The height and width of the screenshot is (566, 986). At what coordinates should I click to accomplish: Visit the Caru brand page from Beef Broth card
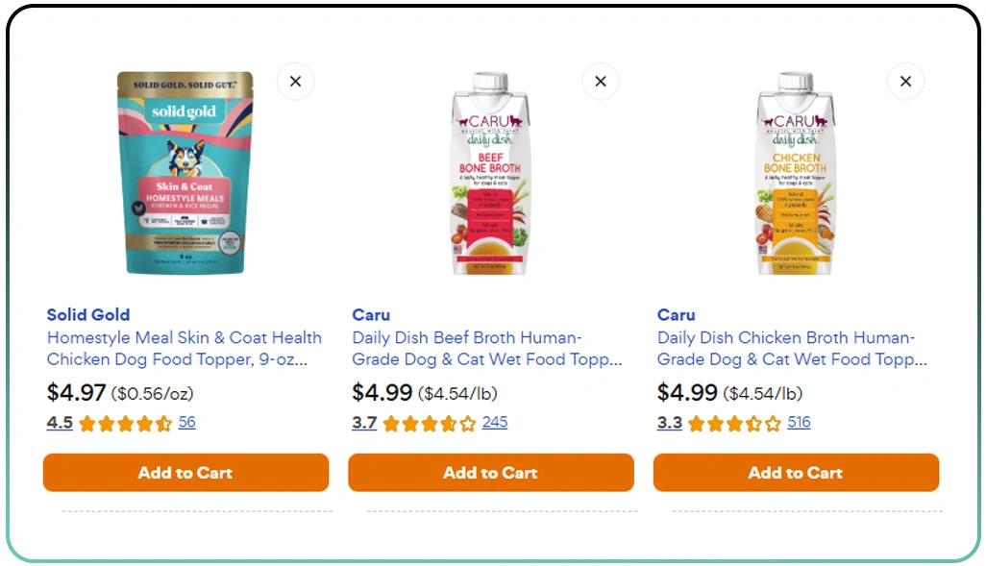click(371, 314)
